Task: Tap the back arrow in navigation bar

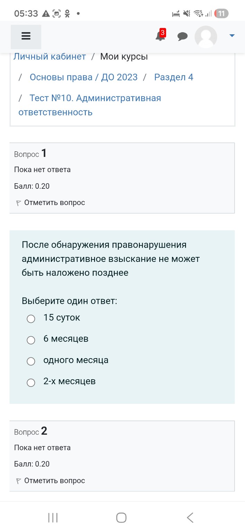Action: click(190, 517)
